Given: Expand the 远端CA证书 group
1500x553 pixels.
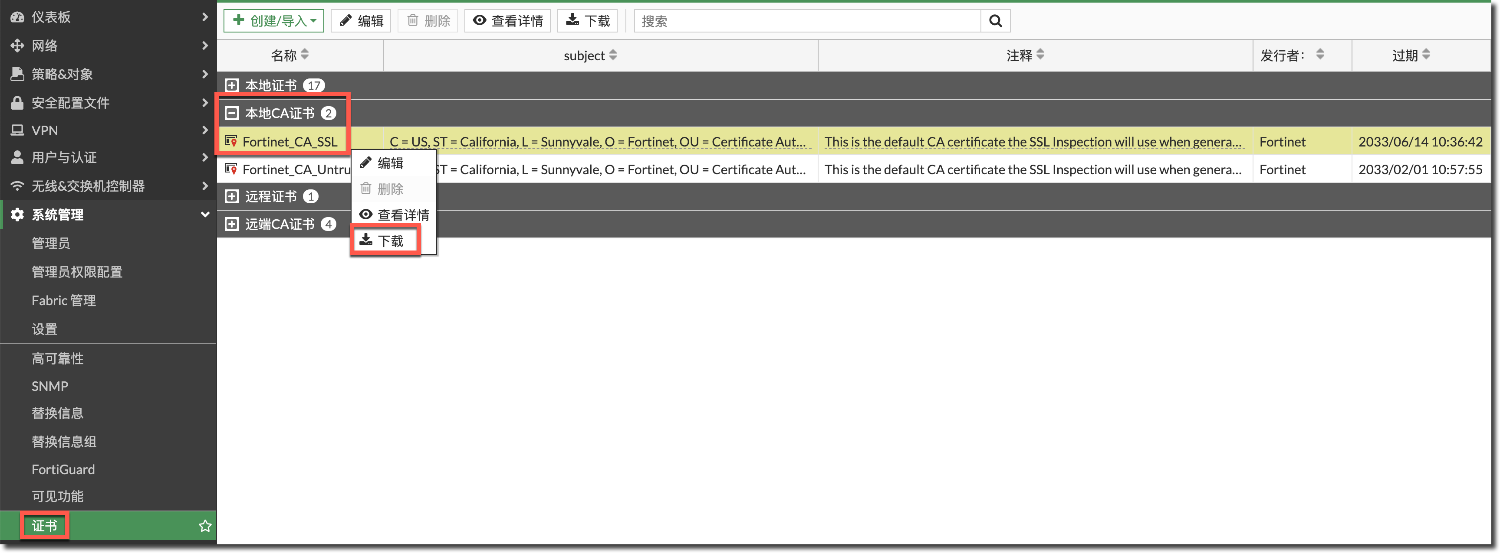Looking at the screenshot, I should (x=232, y=224).
